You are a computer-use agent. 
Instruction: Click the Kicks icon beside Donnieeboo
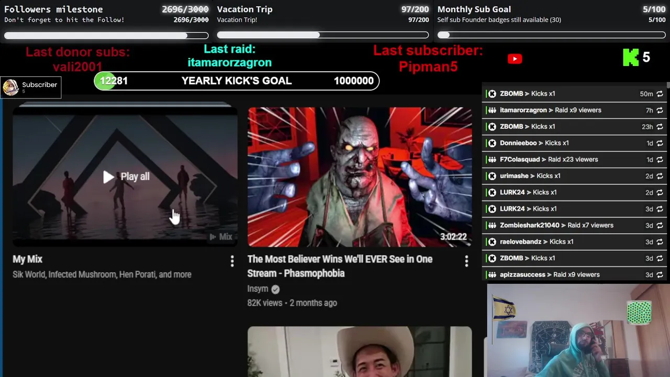(492, 143)
